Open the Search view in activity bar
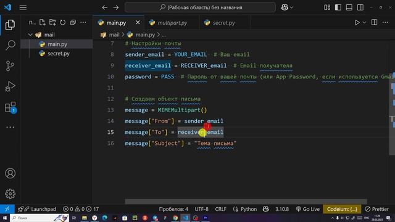The image size is (395, 222). coord(10,45)
